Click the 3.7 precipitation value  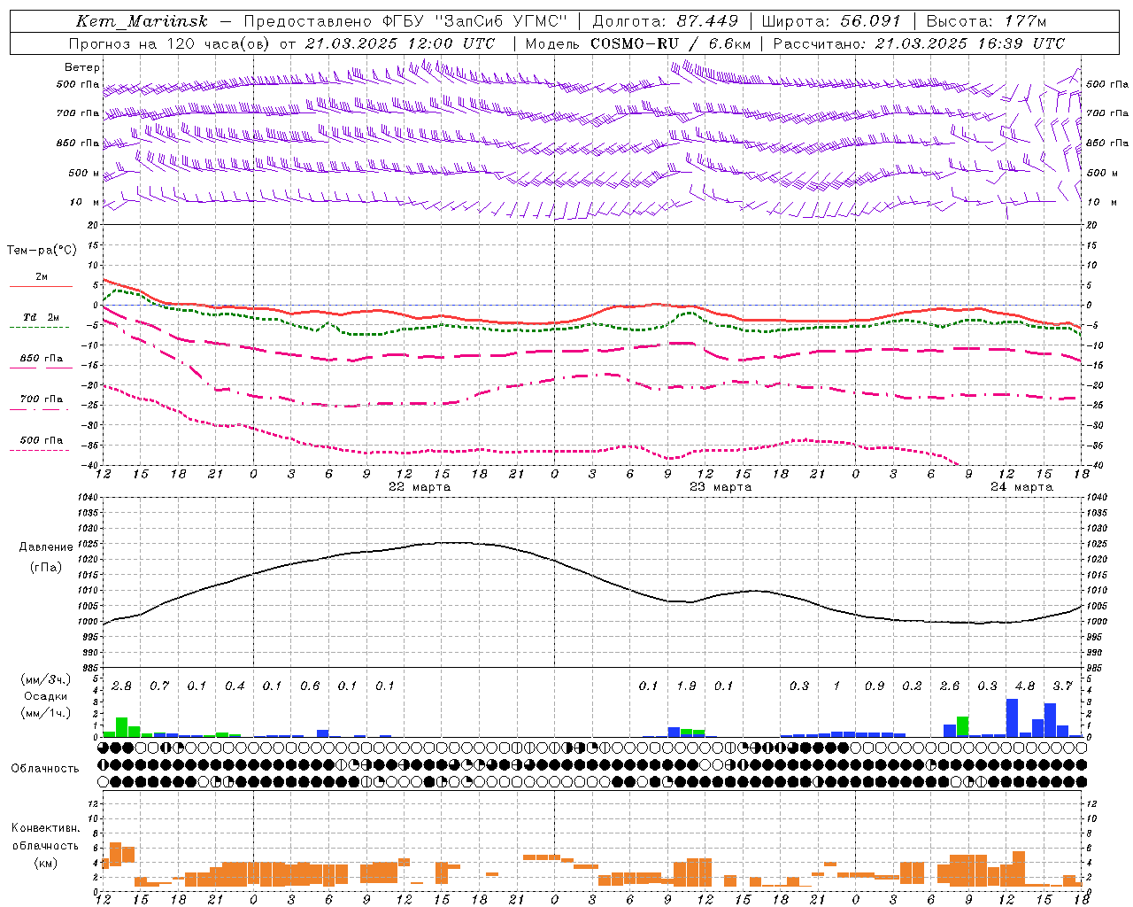[x=1063, y=686]
